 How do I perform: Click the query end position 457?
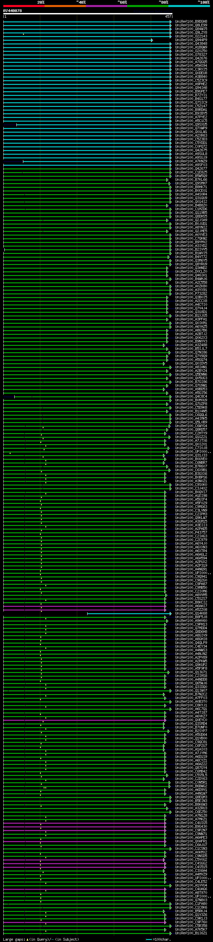point(168,16)
